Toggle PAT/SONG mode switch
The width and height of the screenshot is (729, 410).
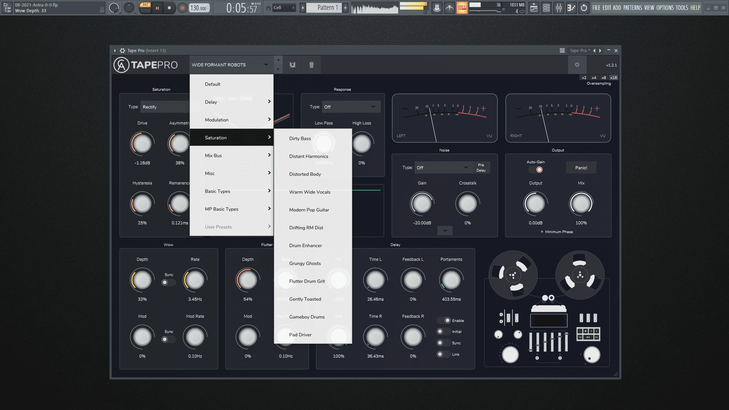point(145,8)
